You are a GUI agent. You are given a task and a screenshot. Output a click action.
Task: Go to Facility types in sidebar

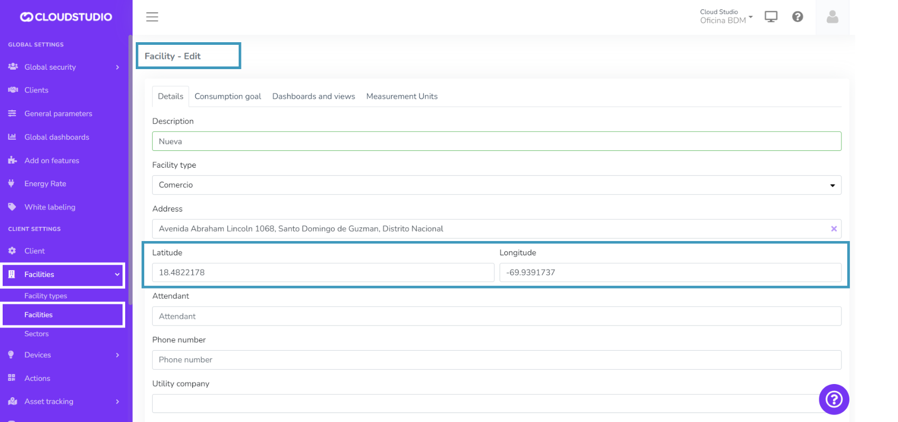click(x=45, y=296)
